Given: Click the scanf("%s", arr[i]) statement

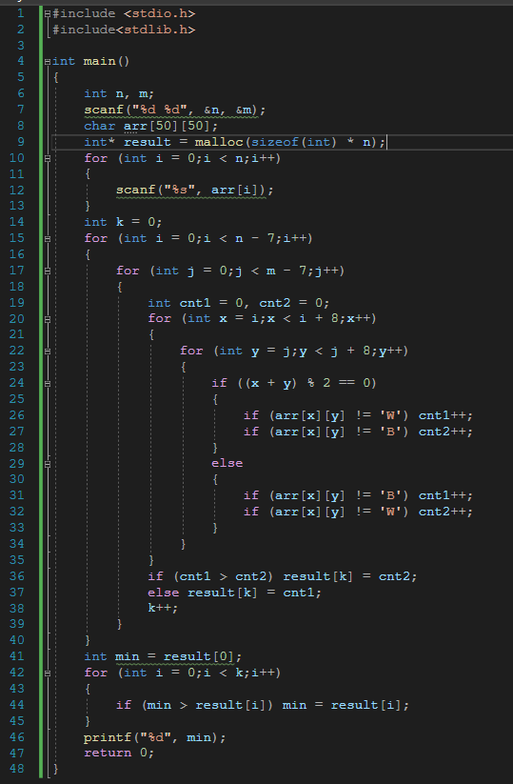Looking at the screenshot, I should tap(195, 190).
